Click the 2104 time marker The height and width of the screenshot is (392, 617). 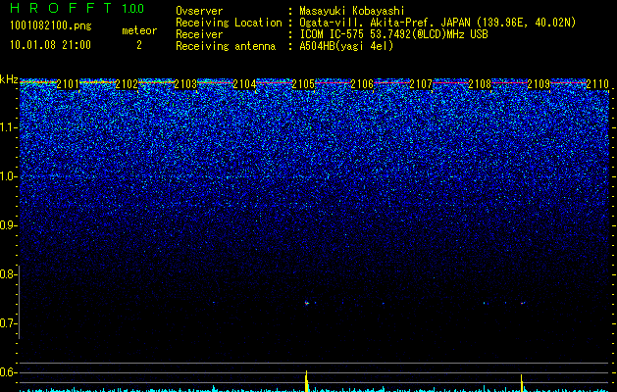pyautogui.click(x=244, y=84)
